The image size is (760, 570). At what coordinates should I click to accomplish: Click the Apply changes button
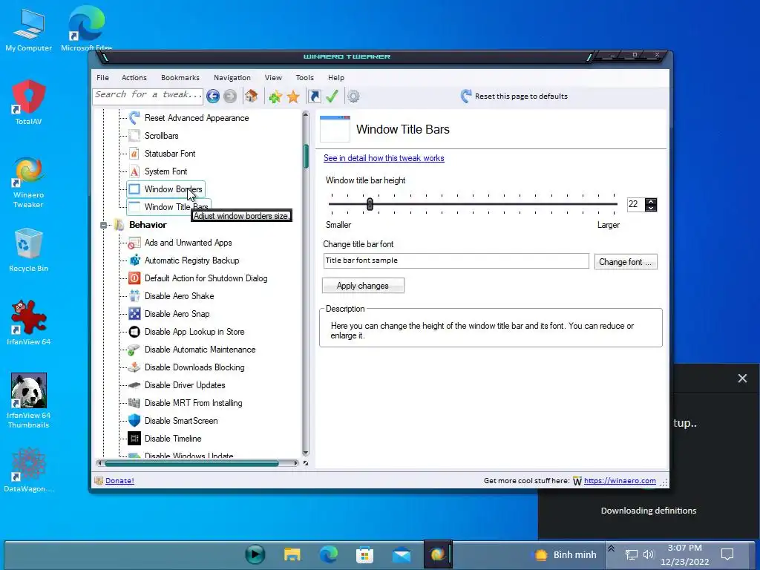pos(363,286)
